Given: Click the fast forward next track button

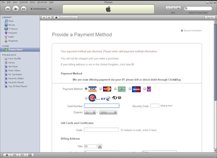Looking at the screenshot, I should coord(23,9).
